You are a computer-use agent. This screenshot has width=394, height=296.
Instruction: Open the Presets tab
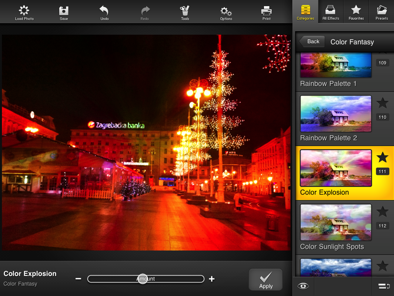(381, 12)
